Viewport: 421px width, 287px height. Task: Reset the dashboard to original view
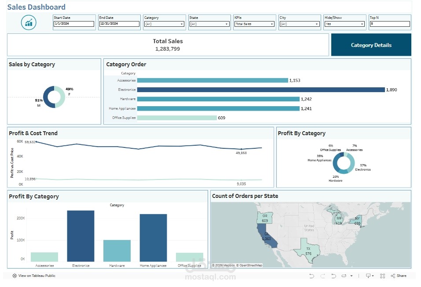[333, 276]
